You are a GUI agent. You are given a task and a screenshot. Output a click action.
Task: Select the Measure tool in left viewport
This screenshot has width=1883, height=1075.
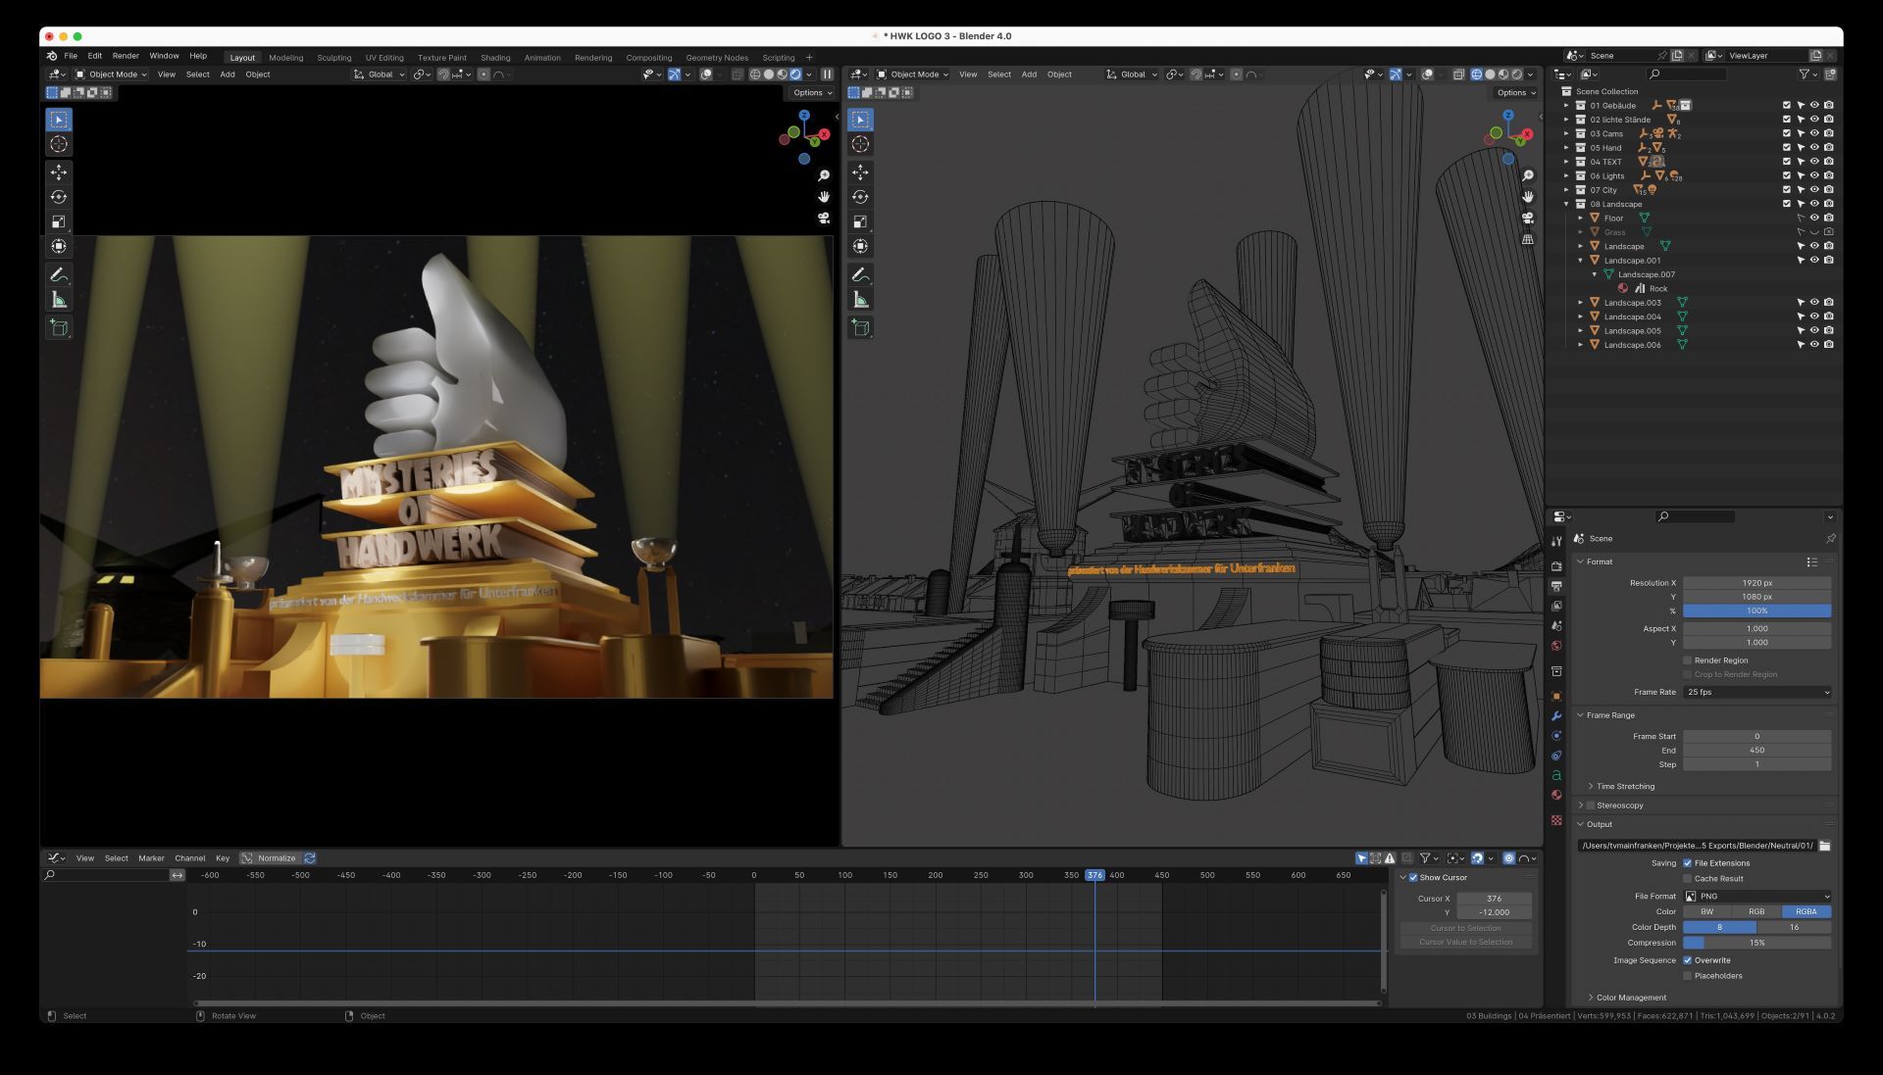click(59, 300)
